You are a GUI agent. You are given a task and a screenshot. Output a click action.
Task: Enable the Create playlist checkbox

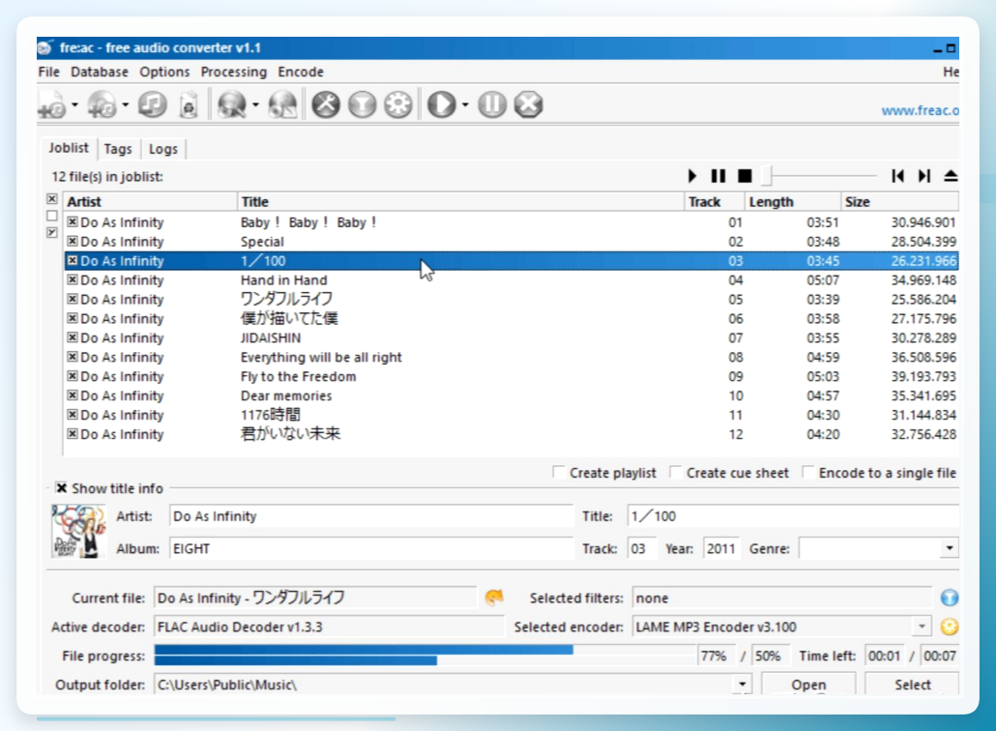coord(558,472)
